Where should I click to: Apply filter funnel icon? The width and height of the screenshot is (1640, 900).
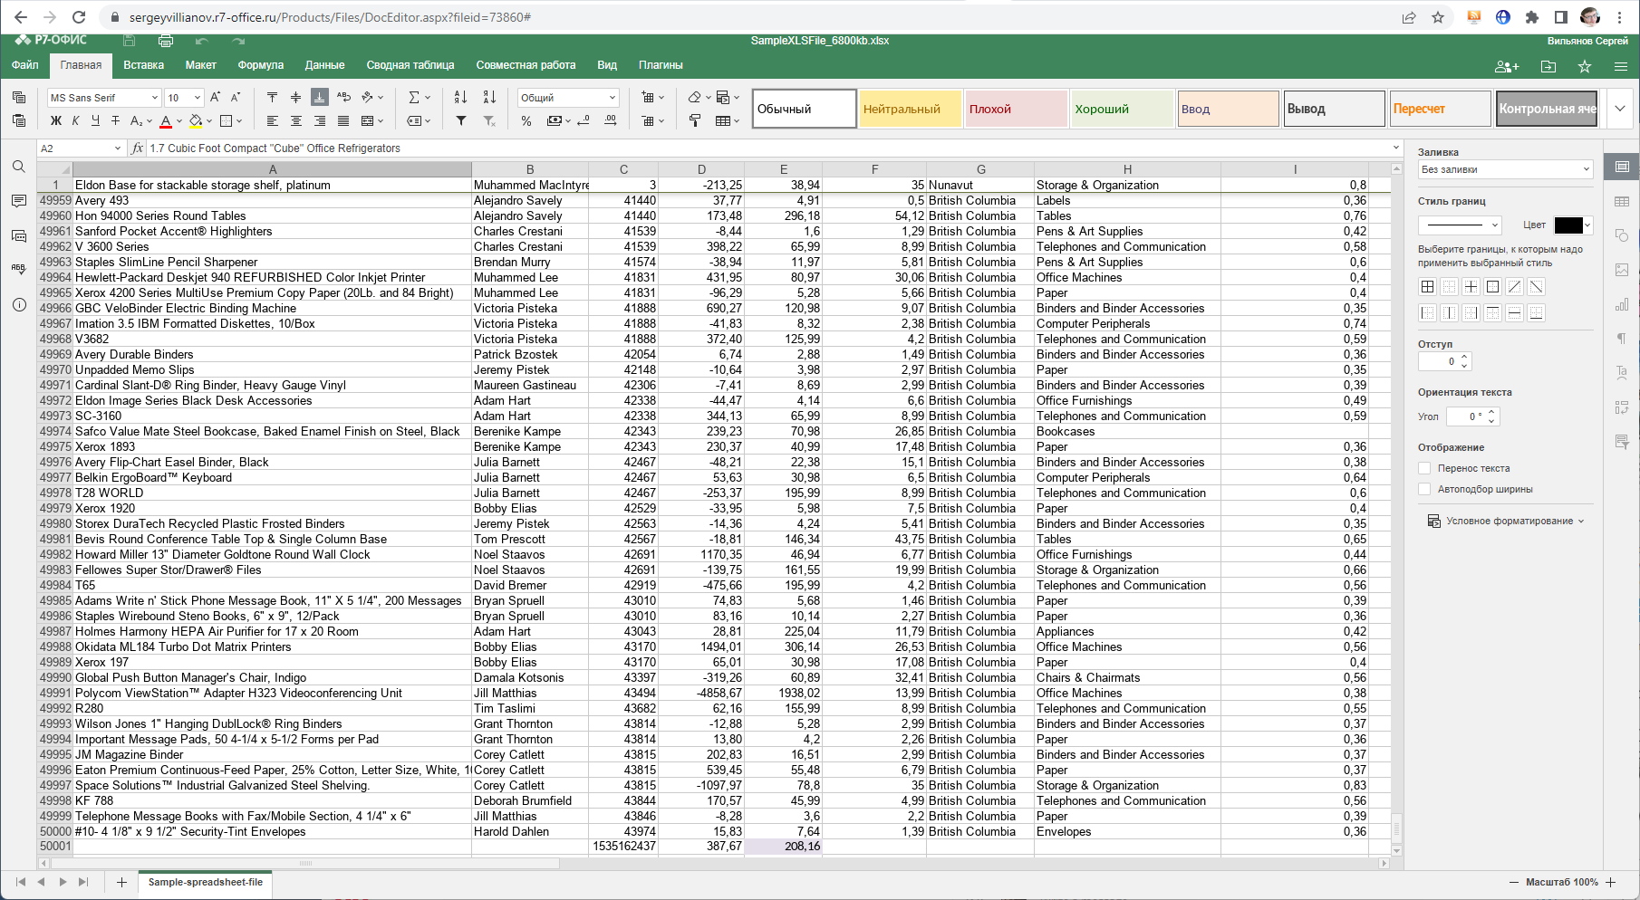pos(460,120)
